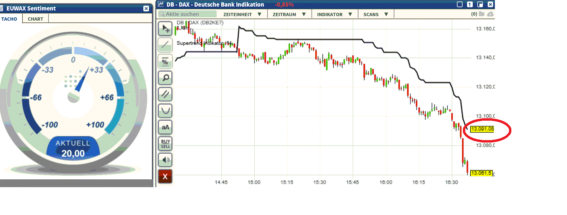
Task: Click the 13.140,0 price axis label
Action: point(485,57)
